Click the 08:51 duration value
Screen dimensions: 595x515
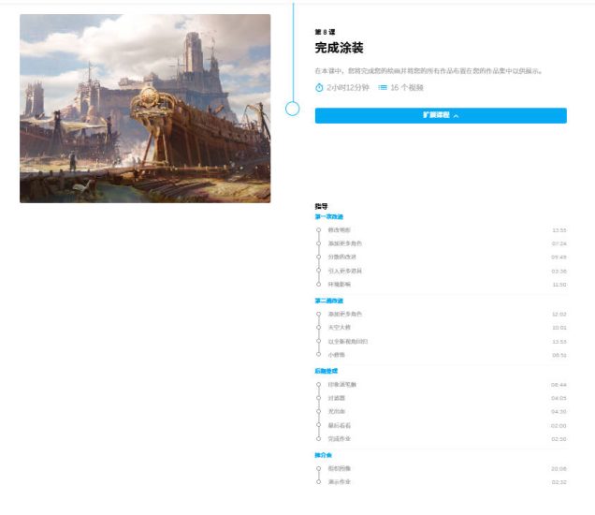pos(559,355)
